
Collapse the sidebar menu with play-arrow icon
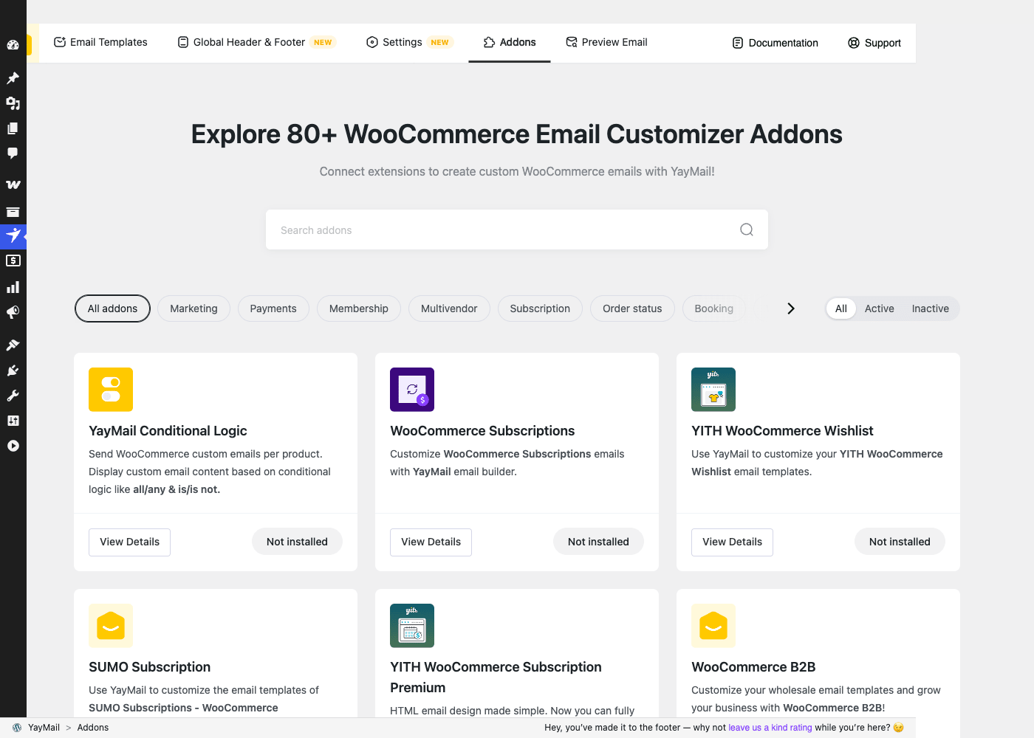(x=13, y=446)
